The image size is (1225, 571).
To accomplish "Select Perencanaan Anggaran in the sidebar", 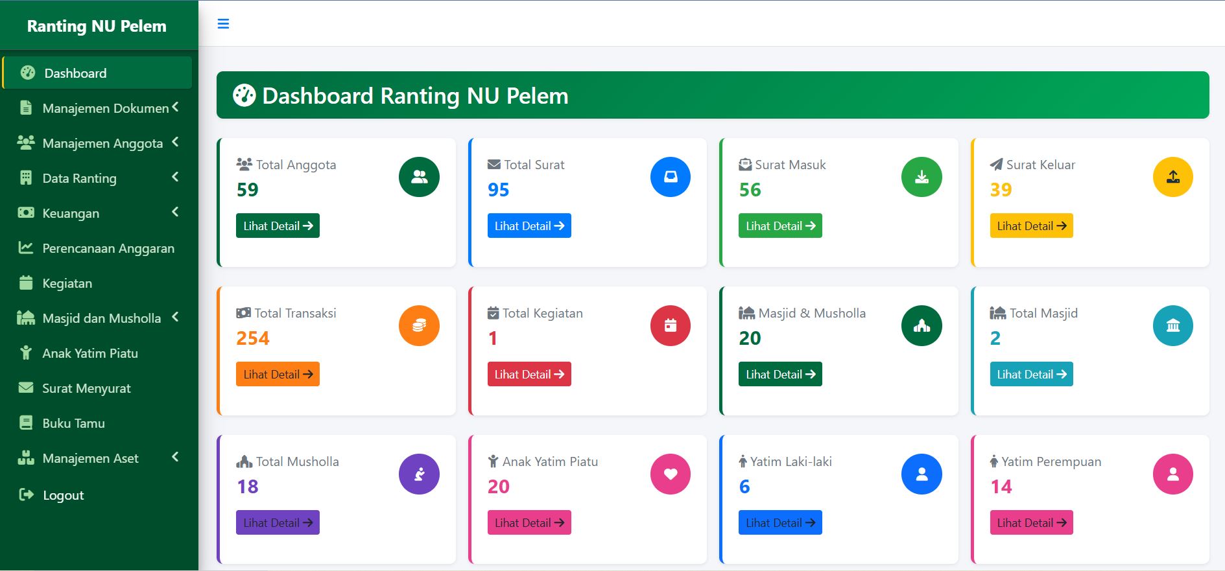I will coord(108,248).
